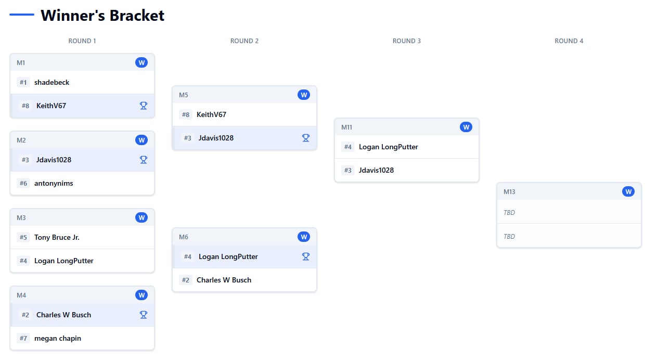The height and width of the screenshot is (361, 657).
Task: Choose megan chapin in match M4
Action: coord(58,338)
